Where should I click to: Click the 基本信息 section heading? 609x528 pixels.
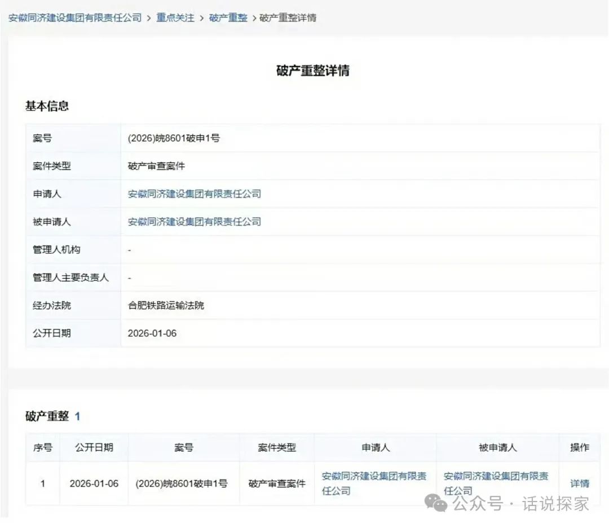pos(47,106)
